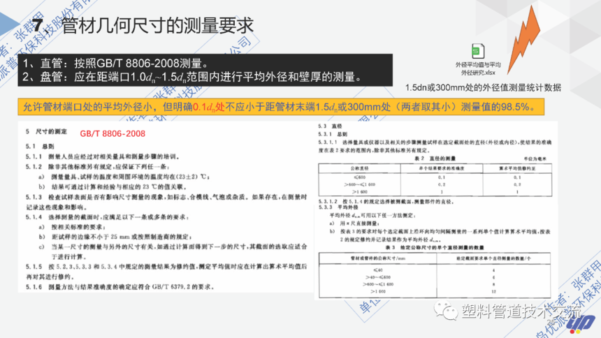Click the 塑料管道技术交流 watermark text

pos(521,311)
